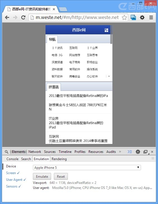Open the grid menu icon on 西部e网 header
The height and width of the screenshot is (204, 158).
[106, 30]
